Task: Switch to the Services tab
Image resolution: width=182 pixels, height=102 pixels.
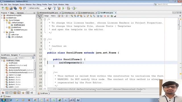Action: [20, 13]
